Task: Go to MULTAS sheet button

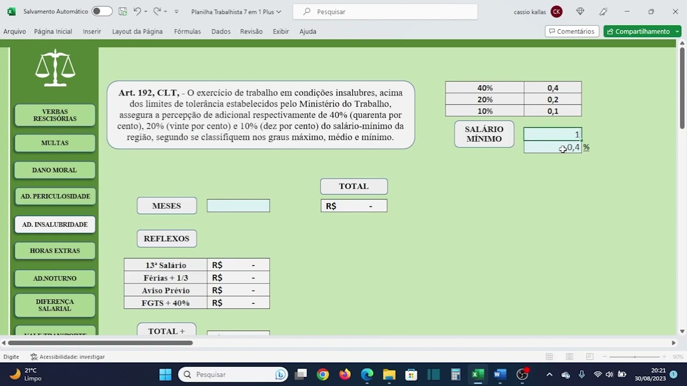Action: [x=55, y=143]
